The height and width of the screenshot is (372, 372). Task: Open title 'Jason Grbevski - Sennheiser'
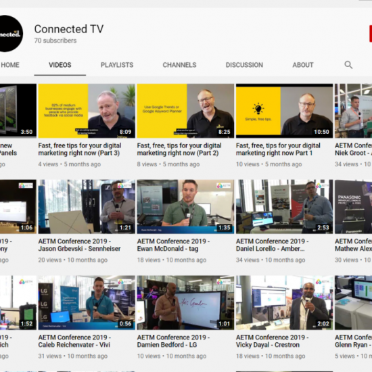[80, 245]
